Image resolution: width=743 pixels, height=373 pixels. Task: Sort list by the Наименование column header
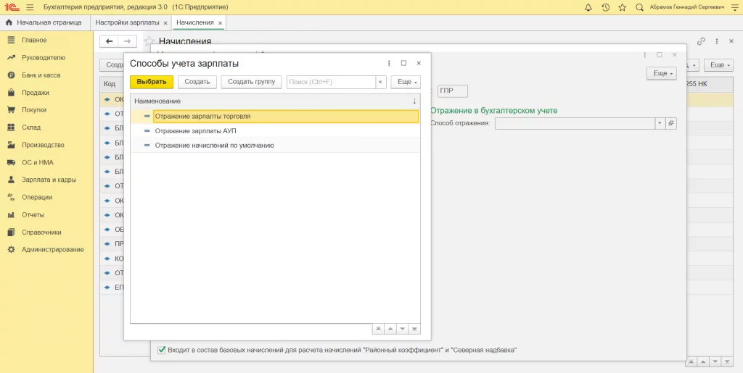(x=157, y=101)
